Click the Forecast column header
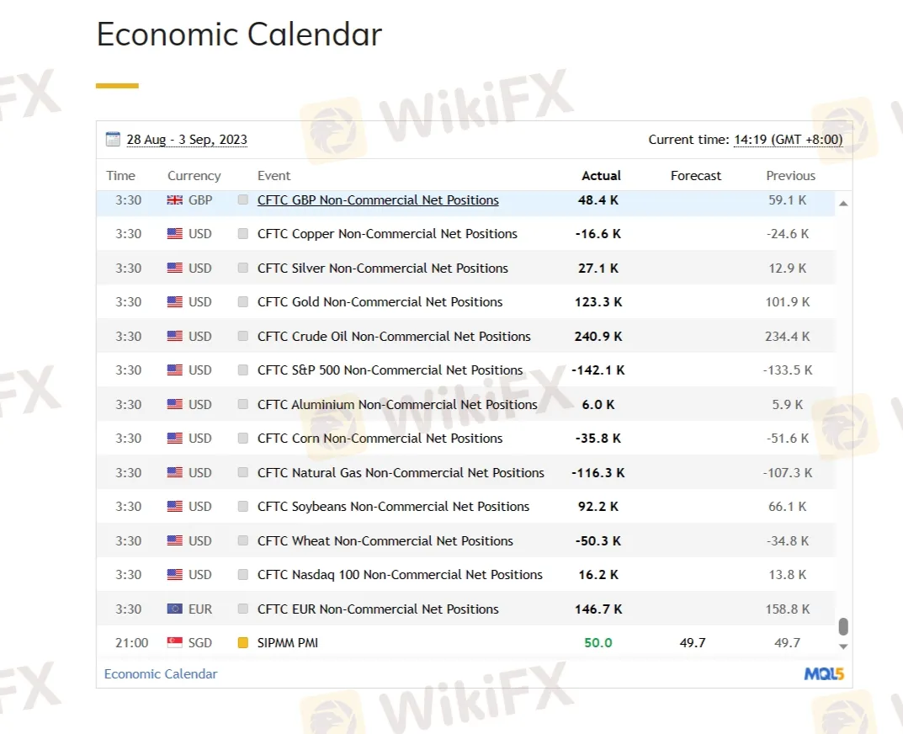 696,176
